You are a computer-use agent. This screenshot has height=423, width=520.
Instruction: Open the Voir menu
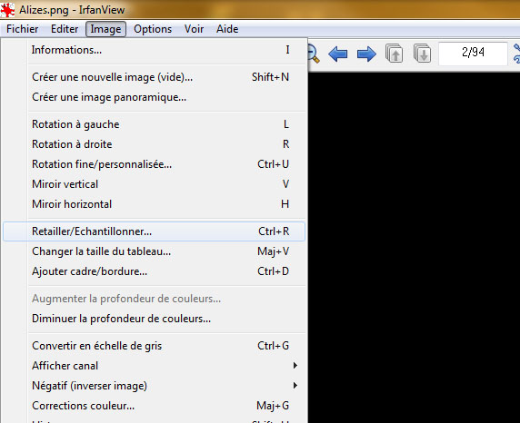[x=194, y=29]
